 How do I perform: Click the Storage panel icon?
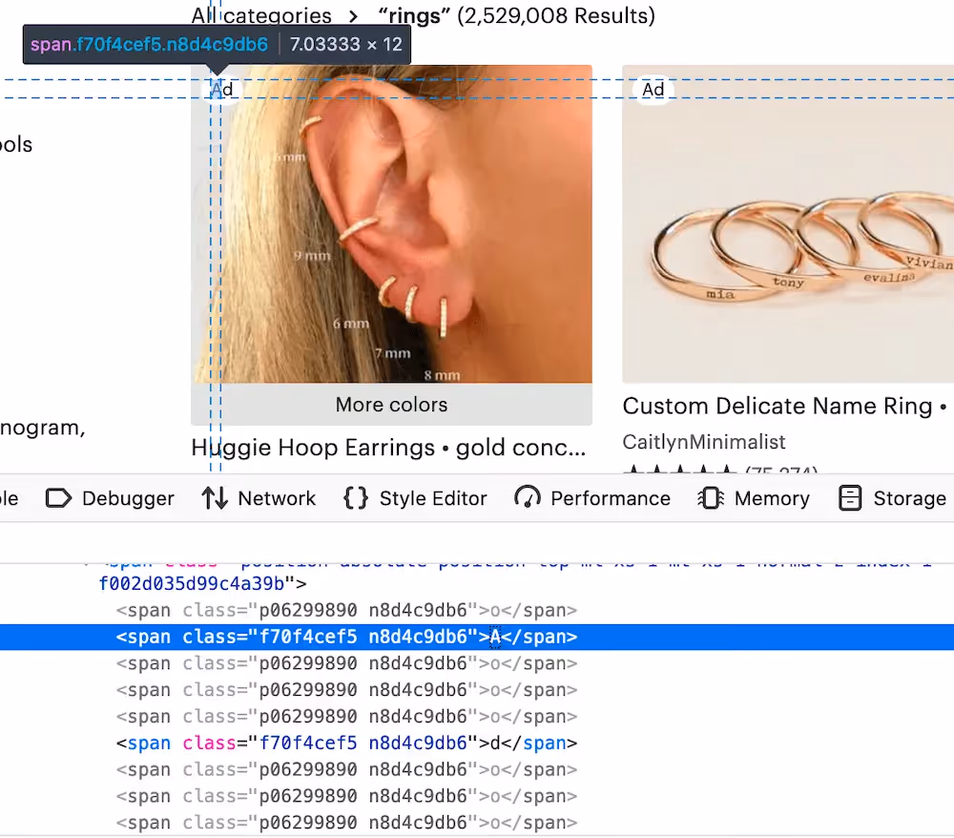click(x=849, y=497)
